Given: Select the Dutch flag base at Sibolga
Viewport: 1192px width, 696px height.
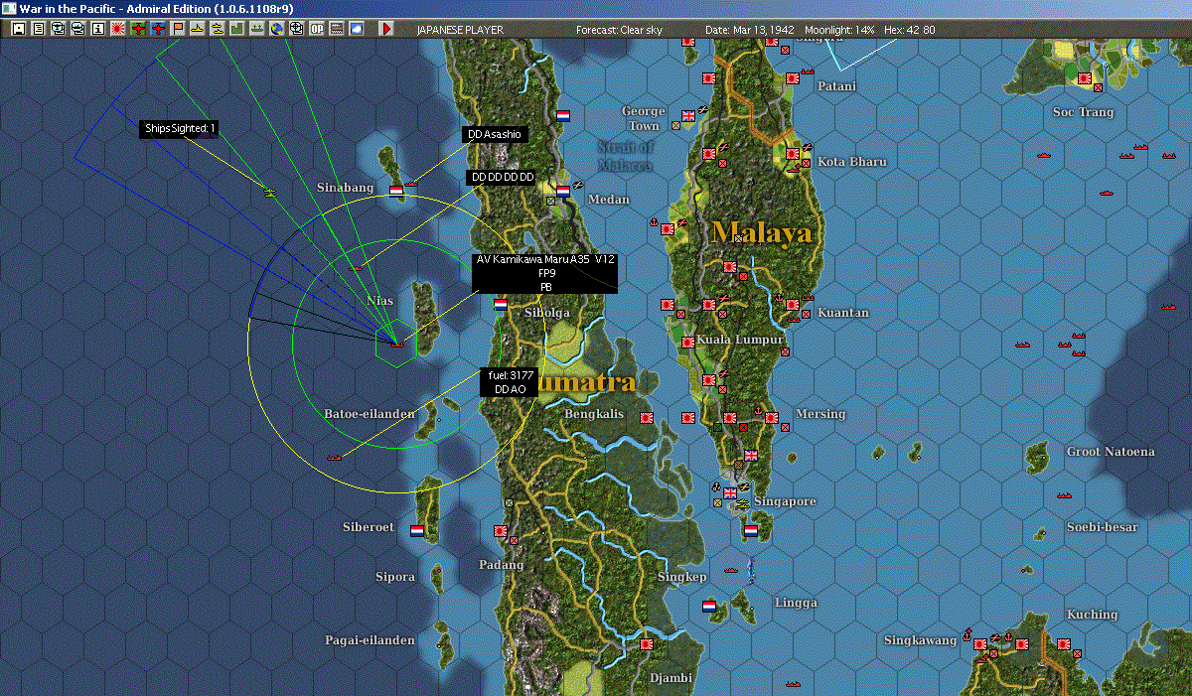Looking at the screenshot, I should [501, 304].
